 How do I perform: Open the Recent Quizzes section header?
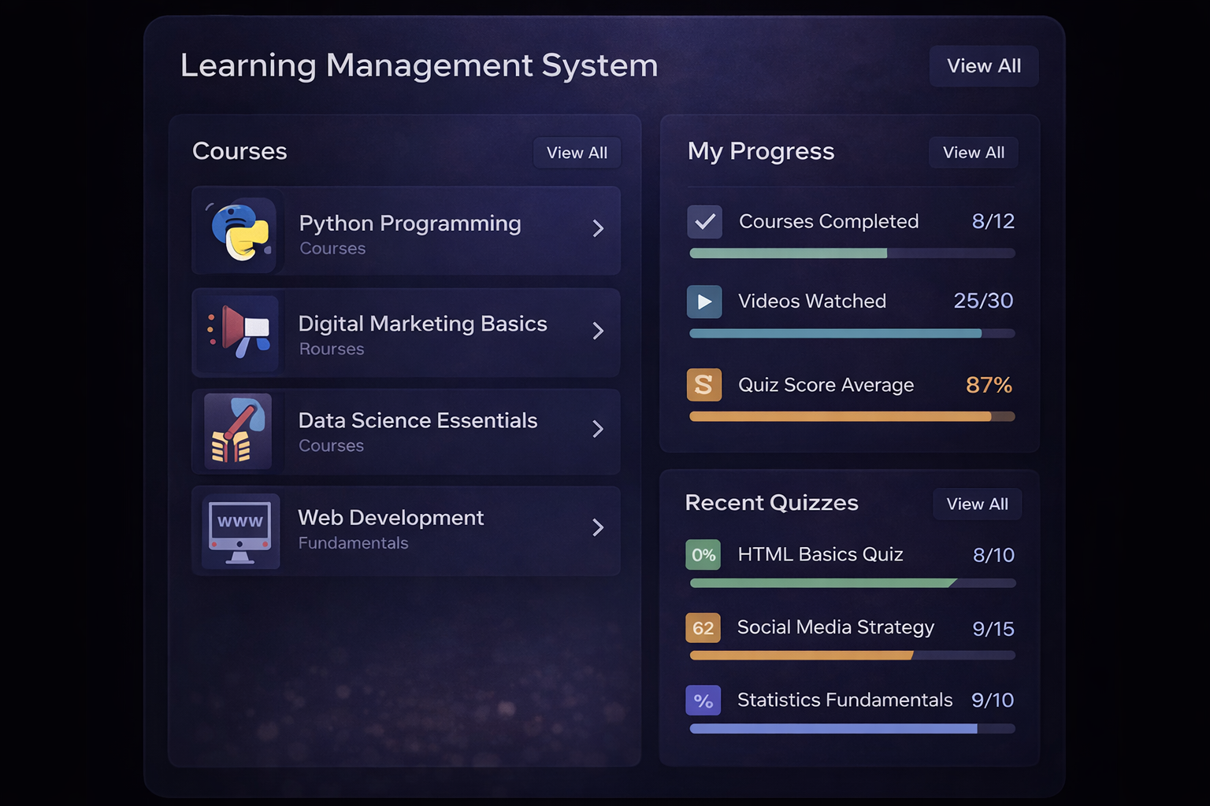(771, 503)
